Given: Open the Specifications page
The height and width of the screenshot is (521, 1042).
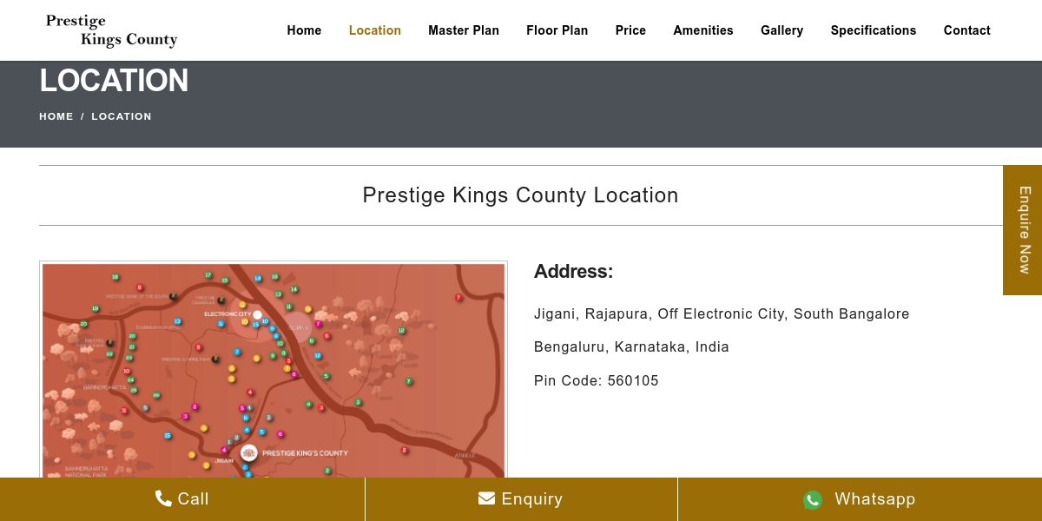Looking at the screenshot, I should [873, 30].
